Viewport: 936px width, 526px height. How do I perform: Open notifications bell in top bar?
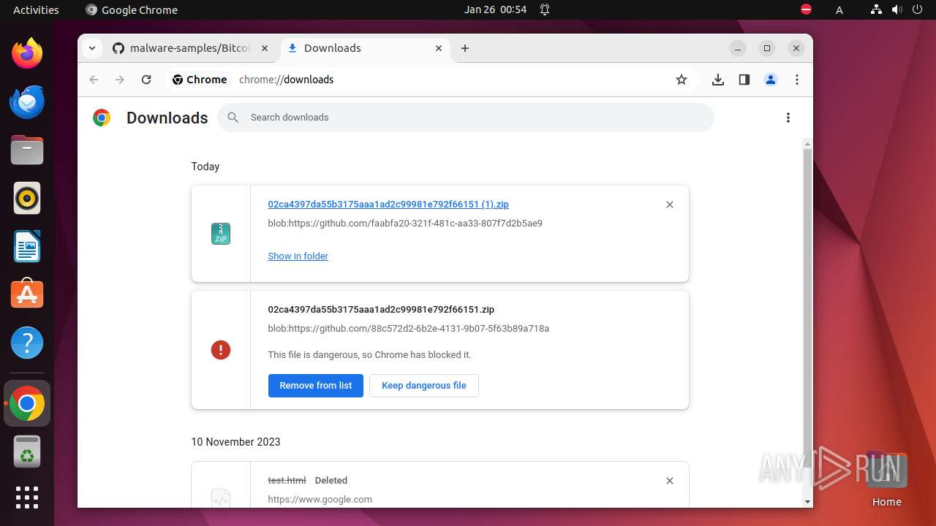(545, 9)
